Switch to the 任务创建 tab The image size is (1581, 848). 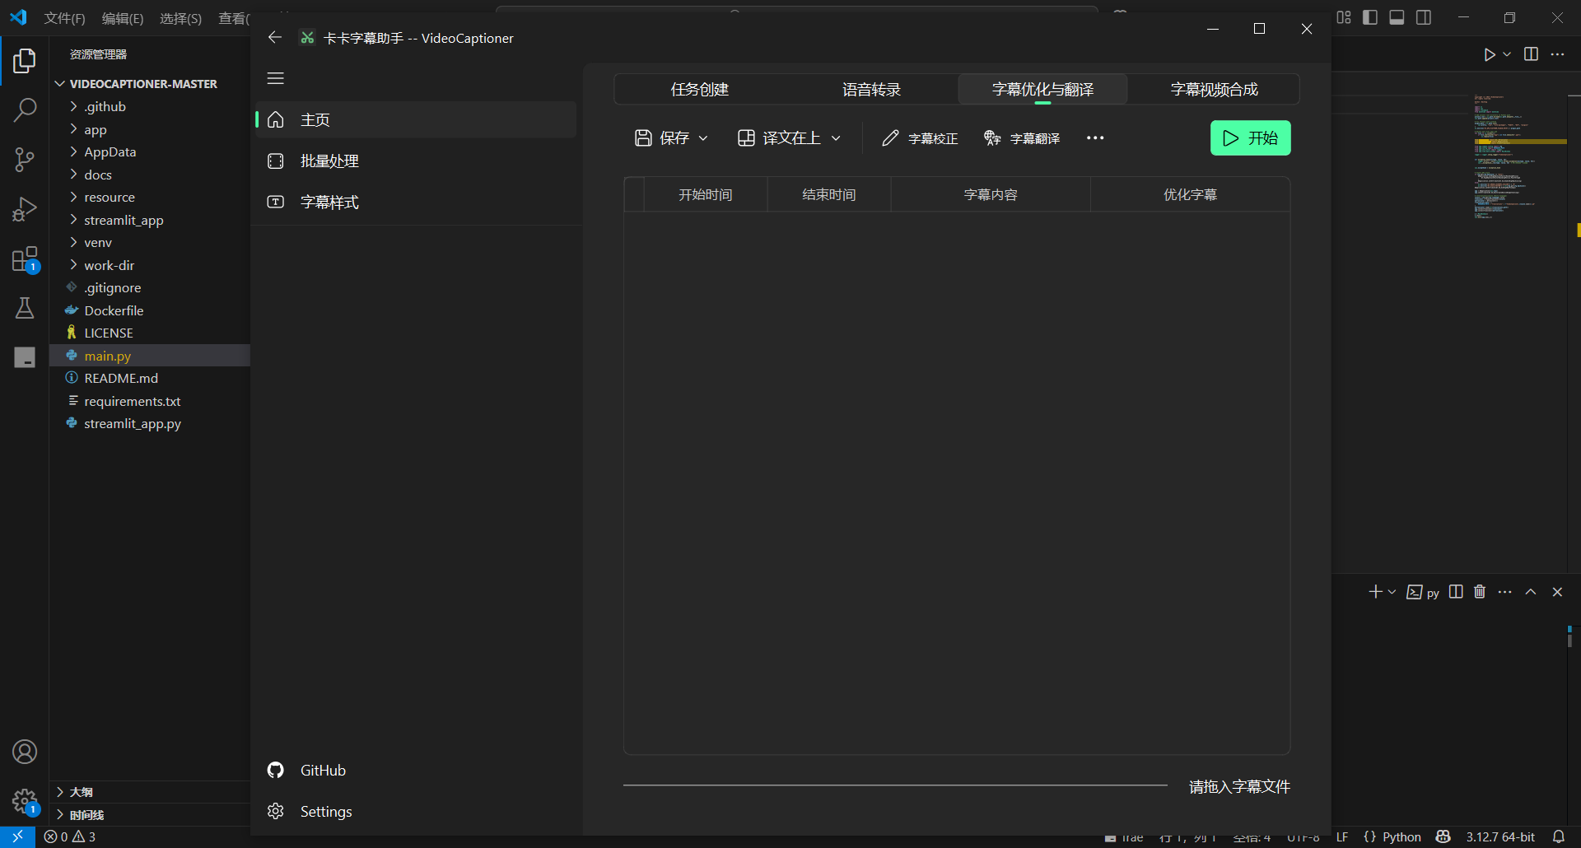click(x=699, y=89)
